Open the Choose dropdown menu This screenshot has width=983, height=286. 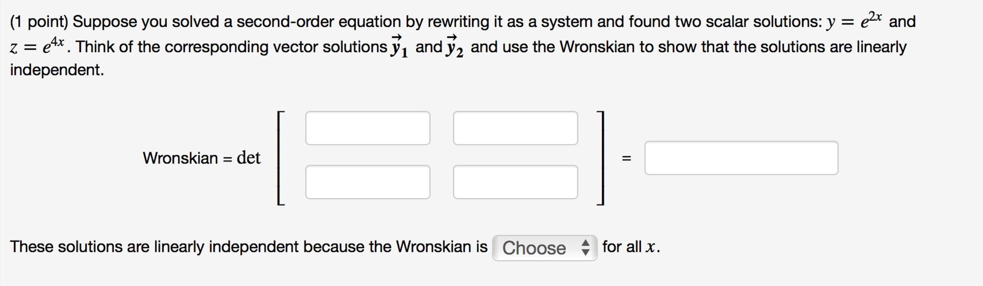pyautogui.click(x=545, y=248)
